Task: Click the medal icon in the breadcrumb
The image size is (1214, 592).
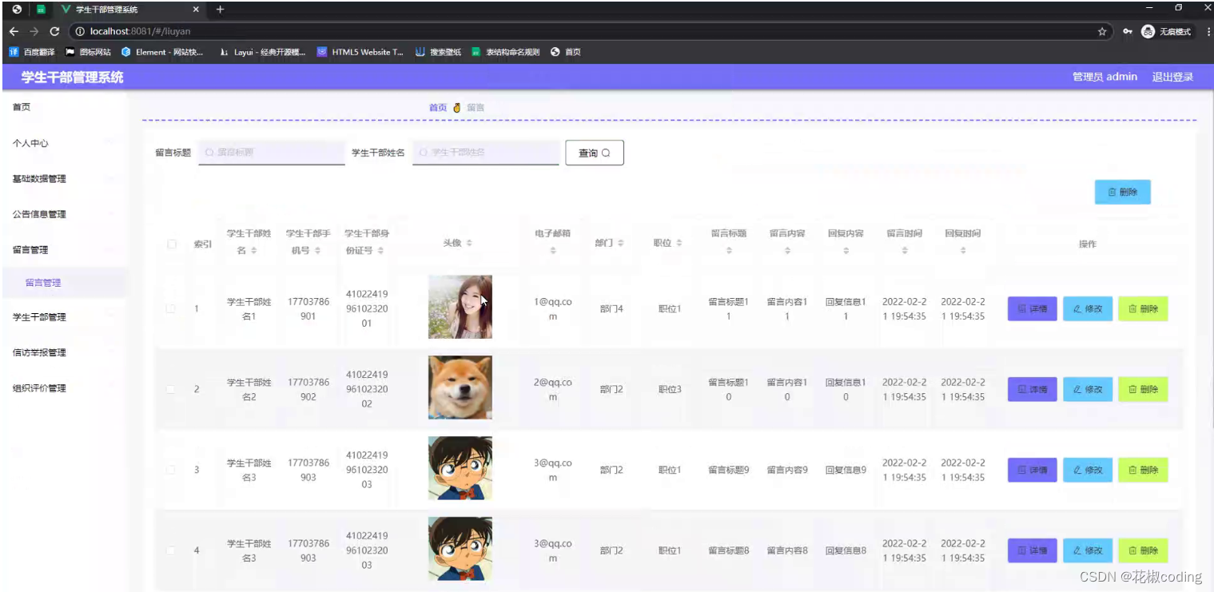Action: pos(456,106)
